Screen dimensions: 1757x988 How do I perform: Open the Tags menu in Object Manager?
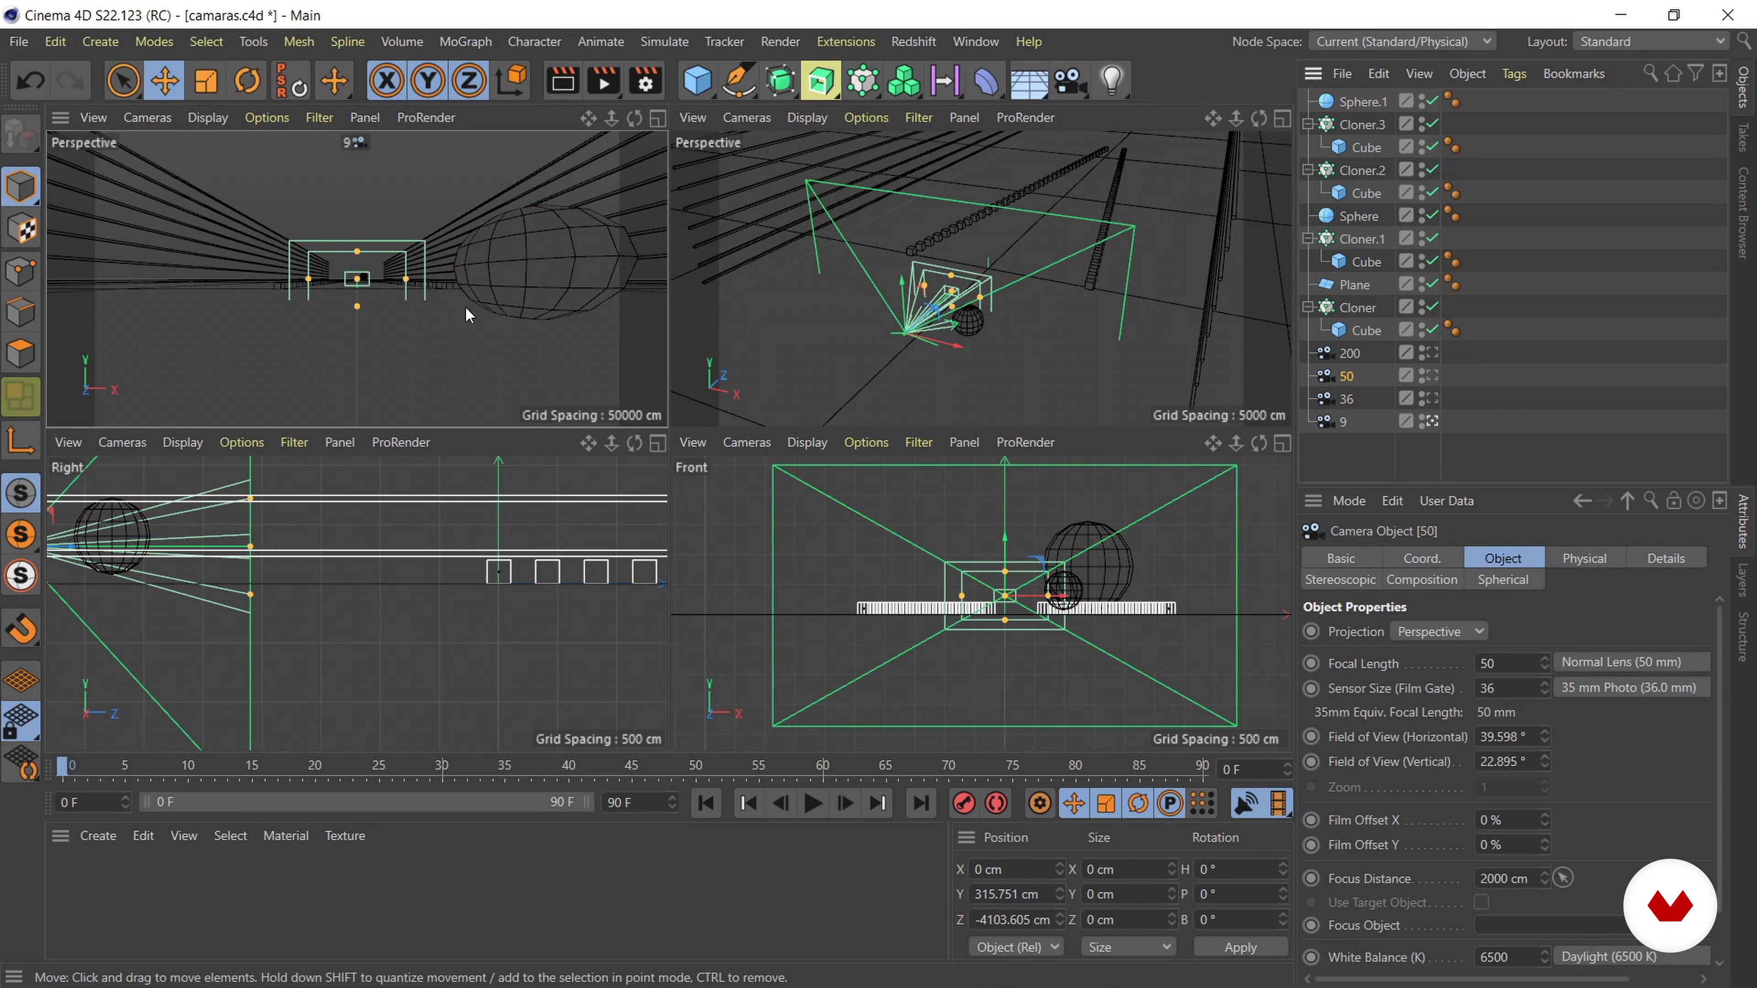click(1514, 74)
